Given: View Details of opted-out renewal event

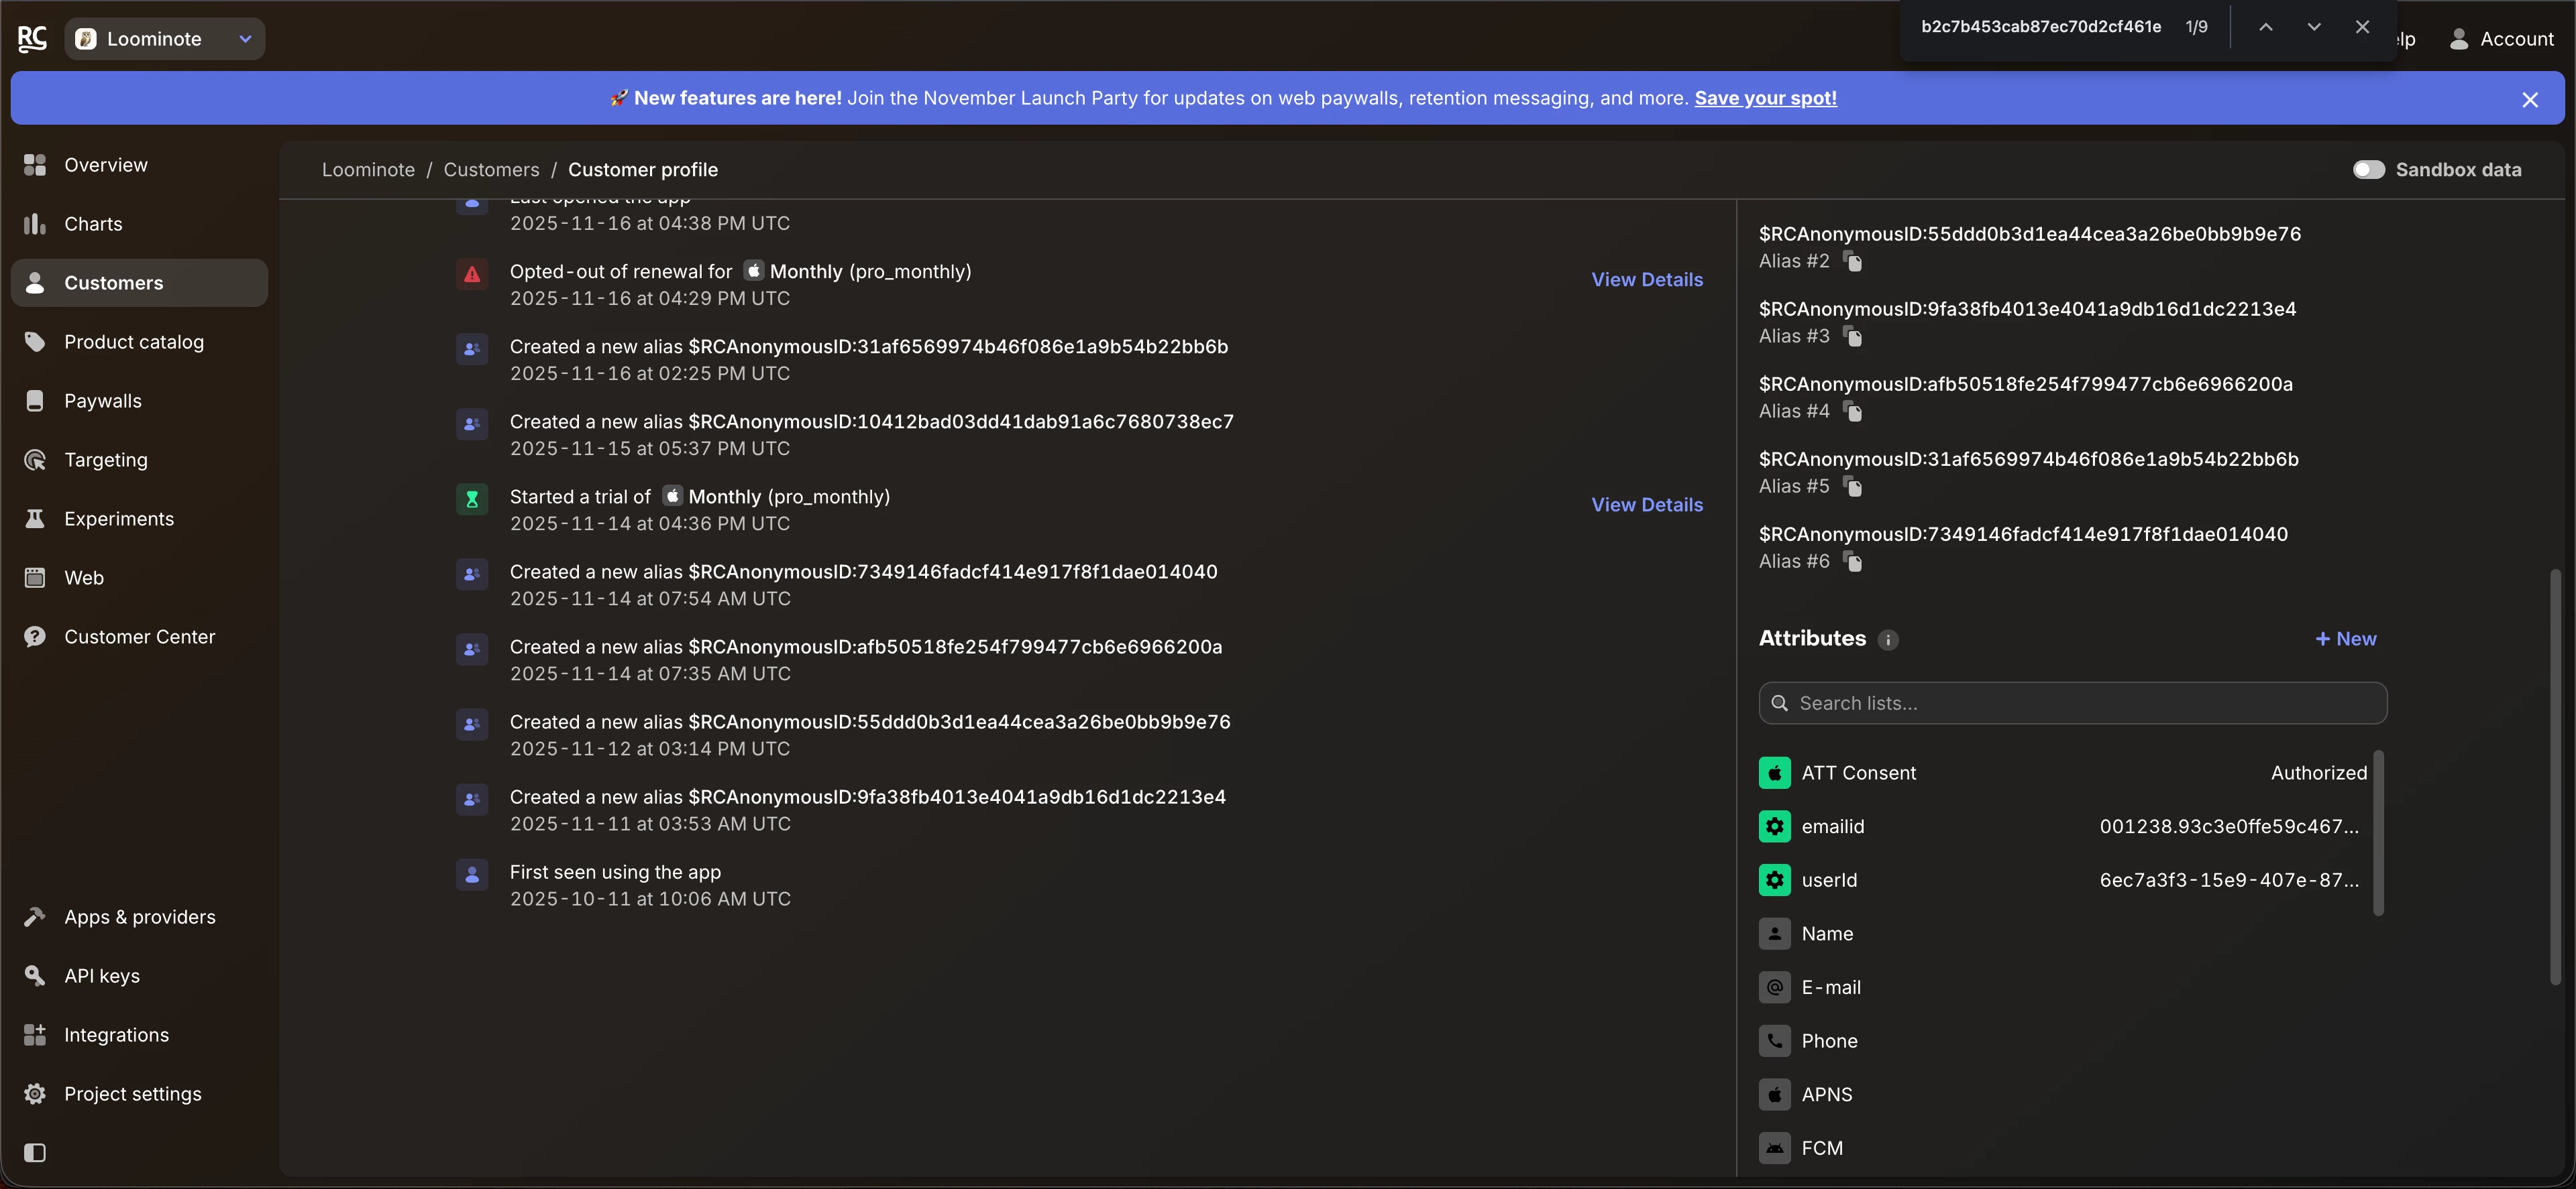Looking at the screenshot, I should (x=1646, y=279).
